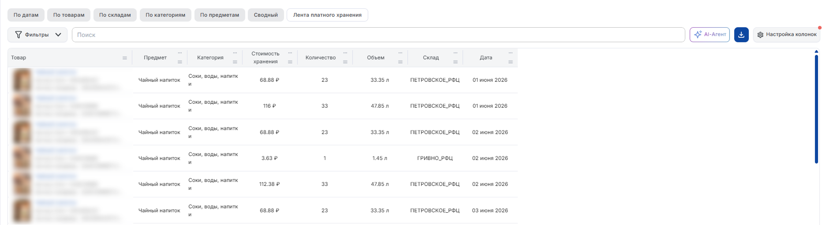The height and width of the screenshot is (225, 822).
Task: Open the Склад column hamburger menu
Action: [456, 62]
